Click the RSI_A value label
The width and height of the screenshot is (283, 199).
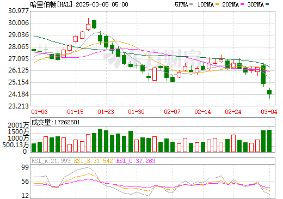pos(51,161)
